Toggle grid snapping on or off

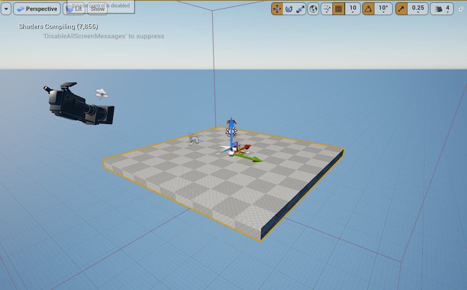339,9
